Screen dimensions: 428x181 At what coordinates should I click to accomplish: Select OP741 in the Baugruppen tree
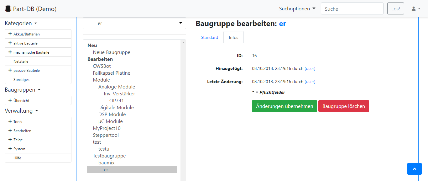click(x=117, y=101)
